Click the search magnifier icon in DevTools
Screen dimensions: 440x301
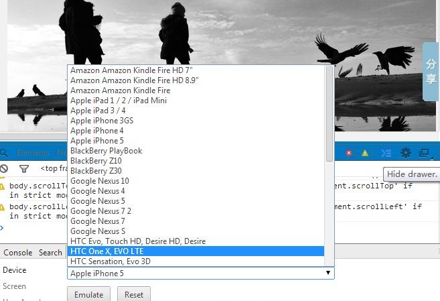(3, 153)
